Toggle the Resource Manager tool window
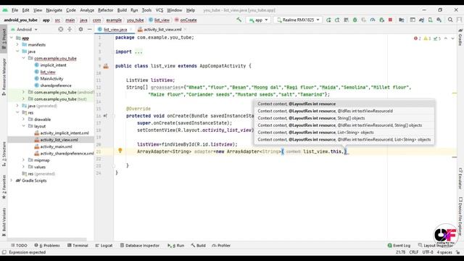Screen dimensions: 464x261 4,77
